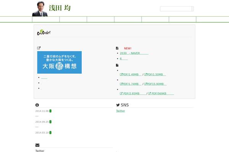Screen dimensions: 229x152
Task: Click the green tag beside 2014.11.06
Action: [50, 111]
